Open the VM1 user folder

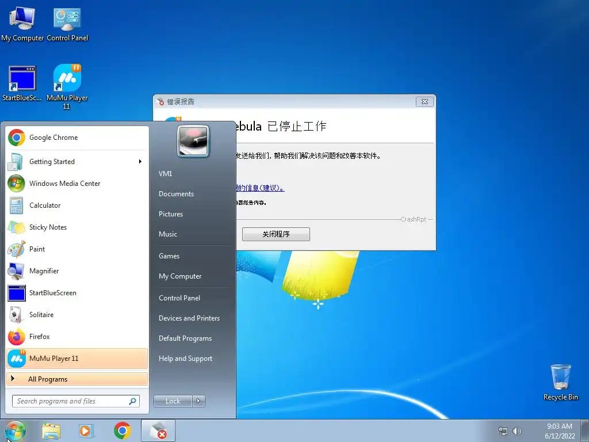(x=166, y=174)
